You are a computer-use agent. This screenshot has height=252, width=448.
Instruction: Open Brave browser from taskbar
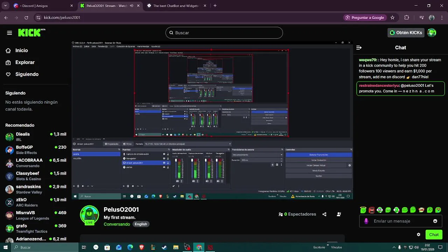click(x=141, y=247)
